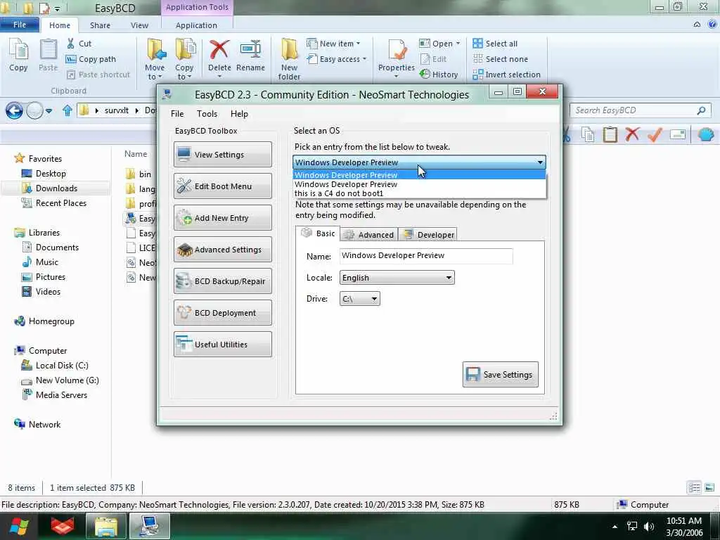Viewport: 720px width, 540px height.
Task: Click the Search EasyBCD box
Action: 640,110
